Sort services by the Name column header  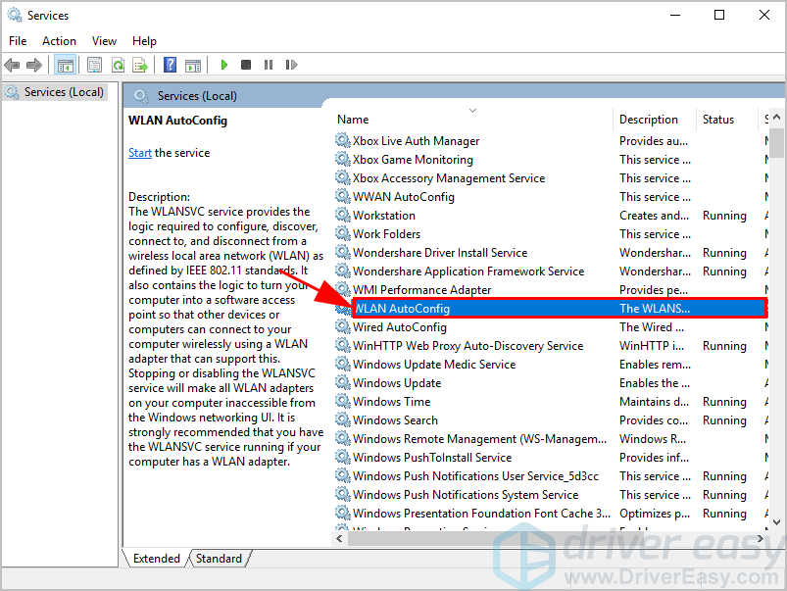tap(353, 120)
